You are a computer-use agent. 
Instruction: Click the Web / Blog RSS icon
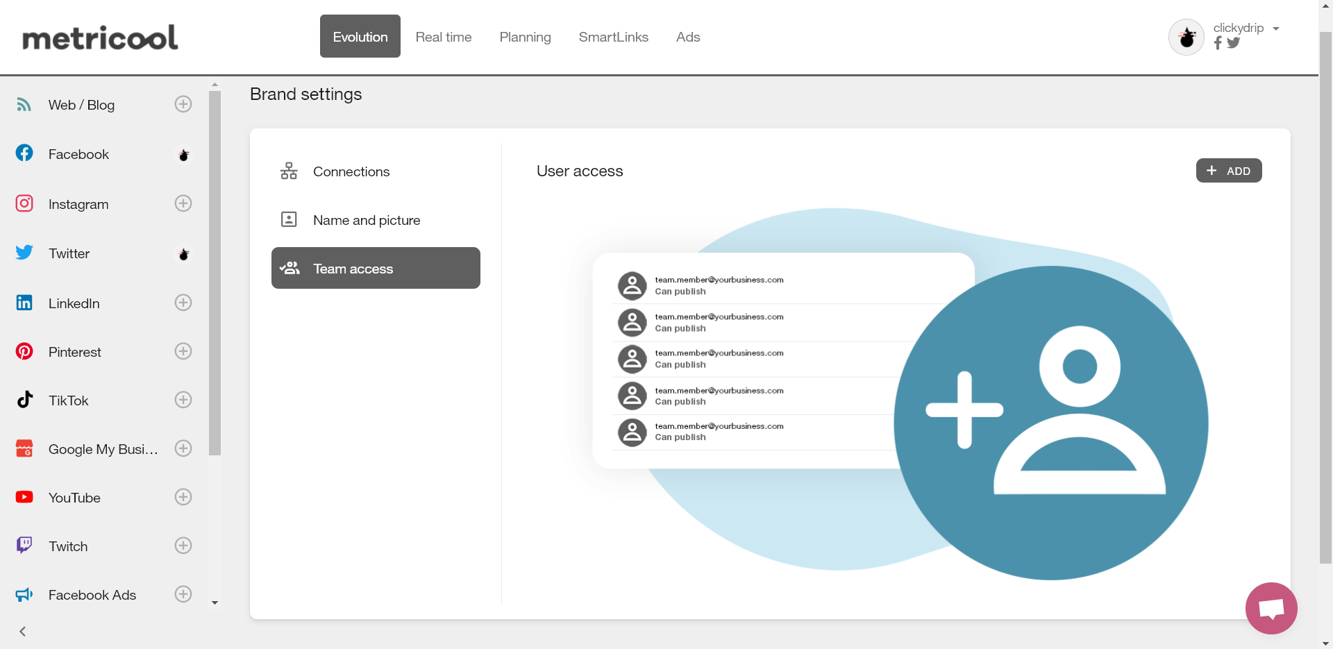(x=24, y=105)
